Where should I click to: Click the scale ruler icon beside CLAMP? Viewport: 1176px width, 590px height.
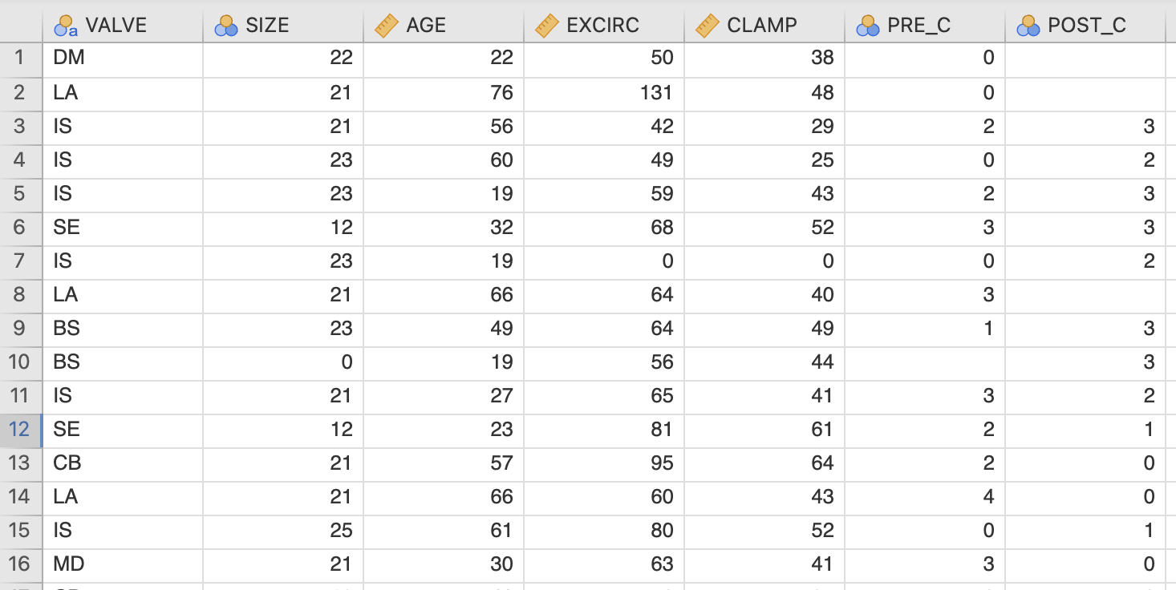pyautogui.click(x=708, y=26)
